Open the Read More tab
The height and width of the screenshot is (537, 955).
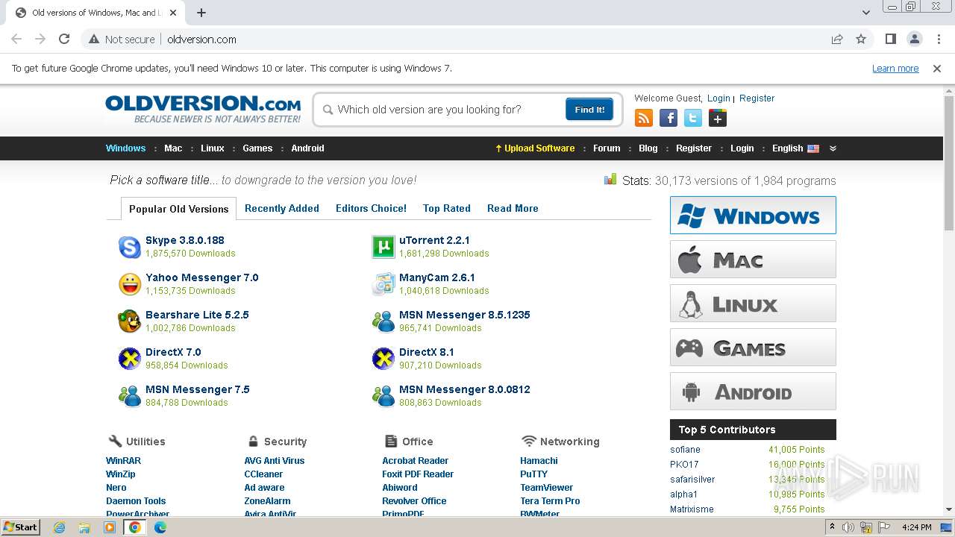pyautogui.click(x=513, y=208)
